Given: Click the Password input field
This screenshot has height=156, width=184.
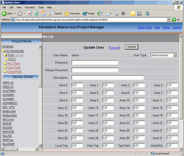Looking at the screenshot, I should click(x=95, y=63).
